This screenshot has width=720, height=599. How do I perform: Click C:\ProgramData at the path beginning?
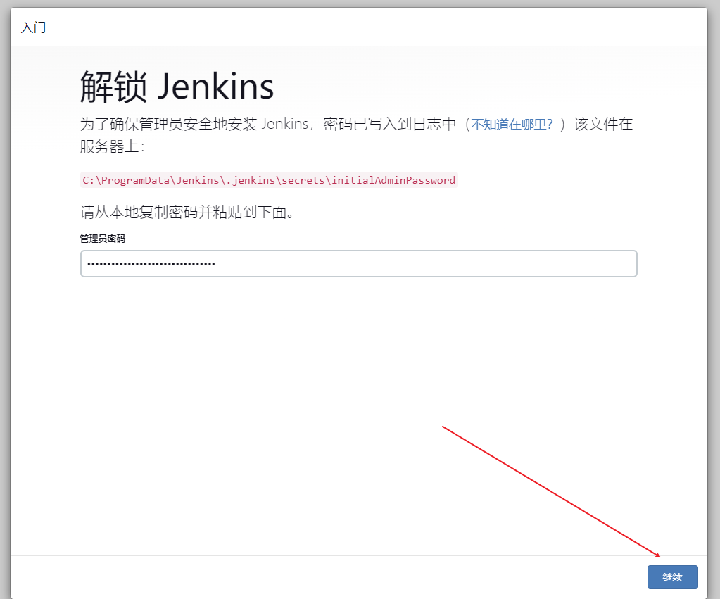124,180
